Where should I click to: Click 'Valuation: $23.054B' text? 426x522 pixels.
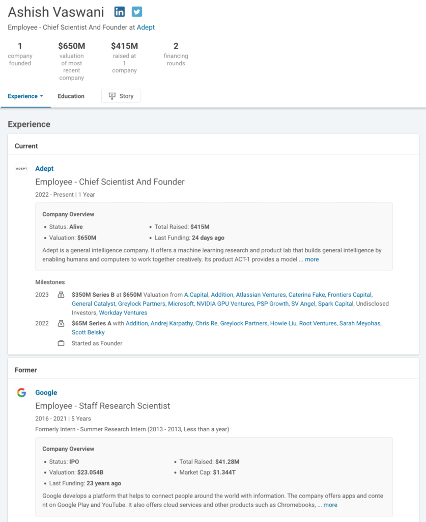(76, 473)
